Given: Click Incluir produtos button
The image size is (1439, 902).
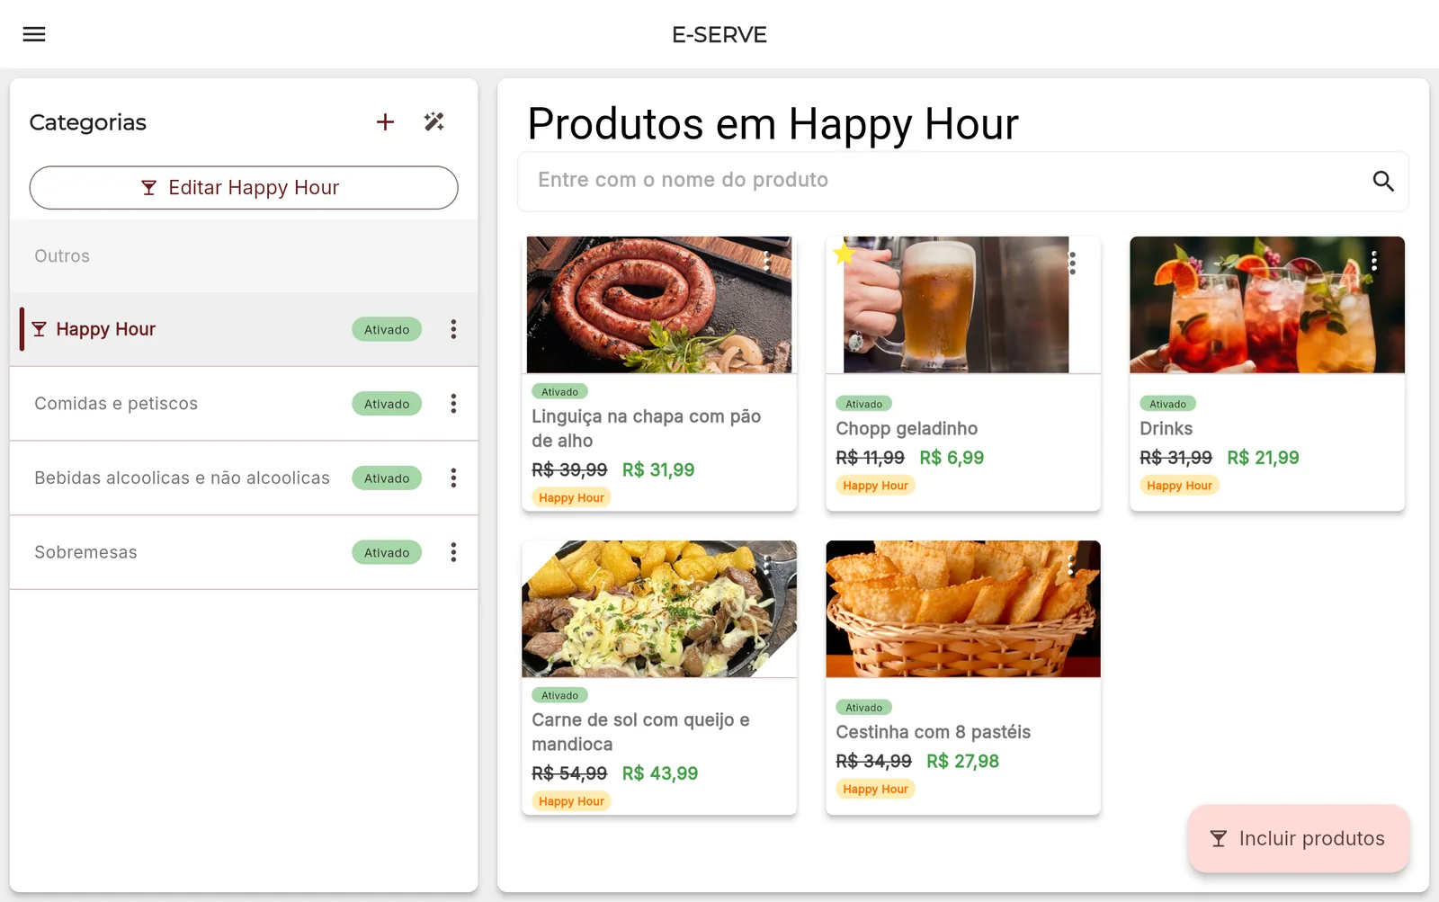Looking at the screenshot, I should (1299, 839).
